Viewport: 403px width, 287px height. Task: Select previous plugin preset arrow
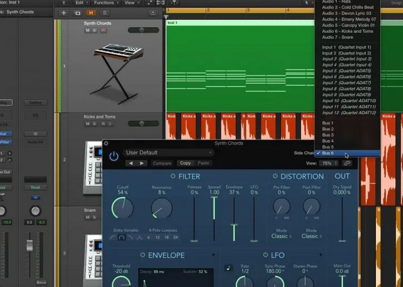click(x=131, y=163)
